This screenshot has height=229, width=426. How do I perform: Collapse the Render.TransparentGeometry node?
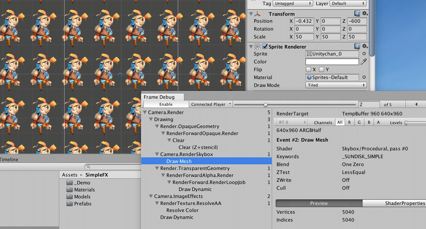point(157,168)
